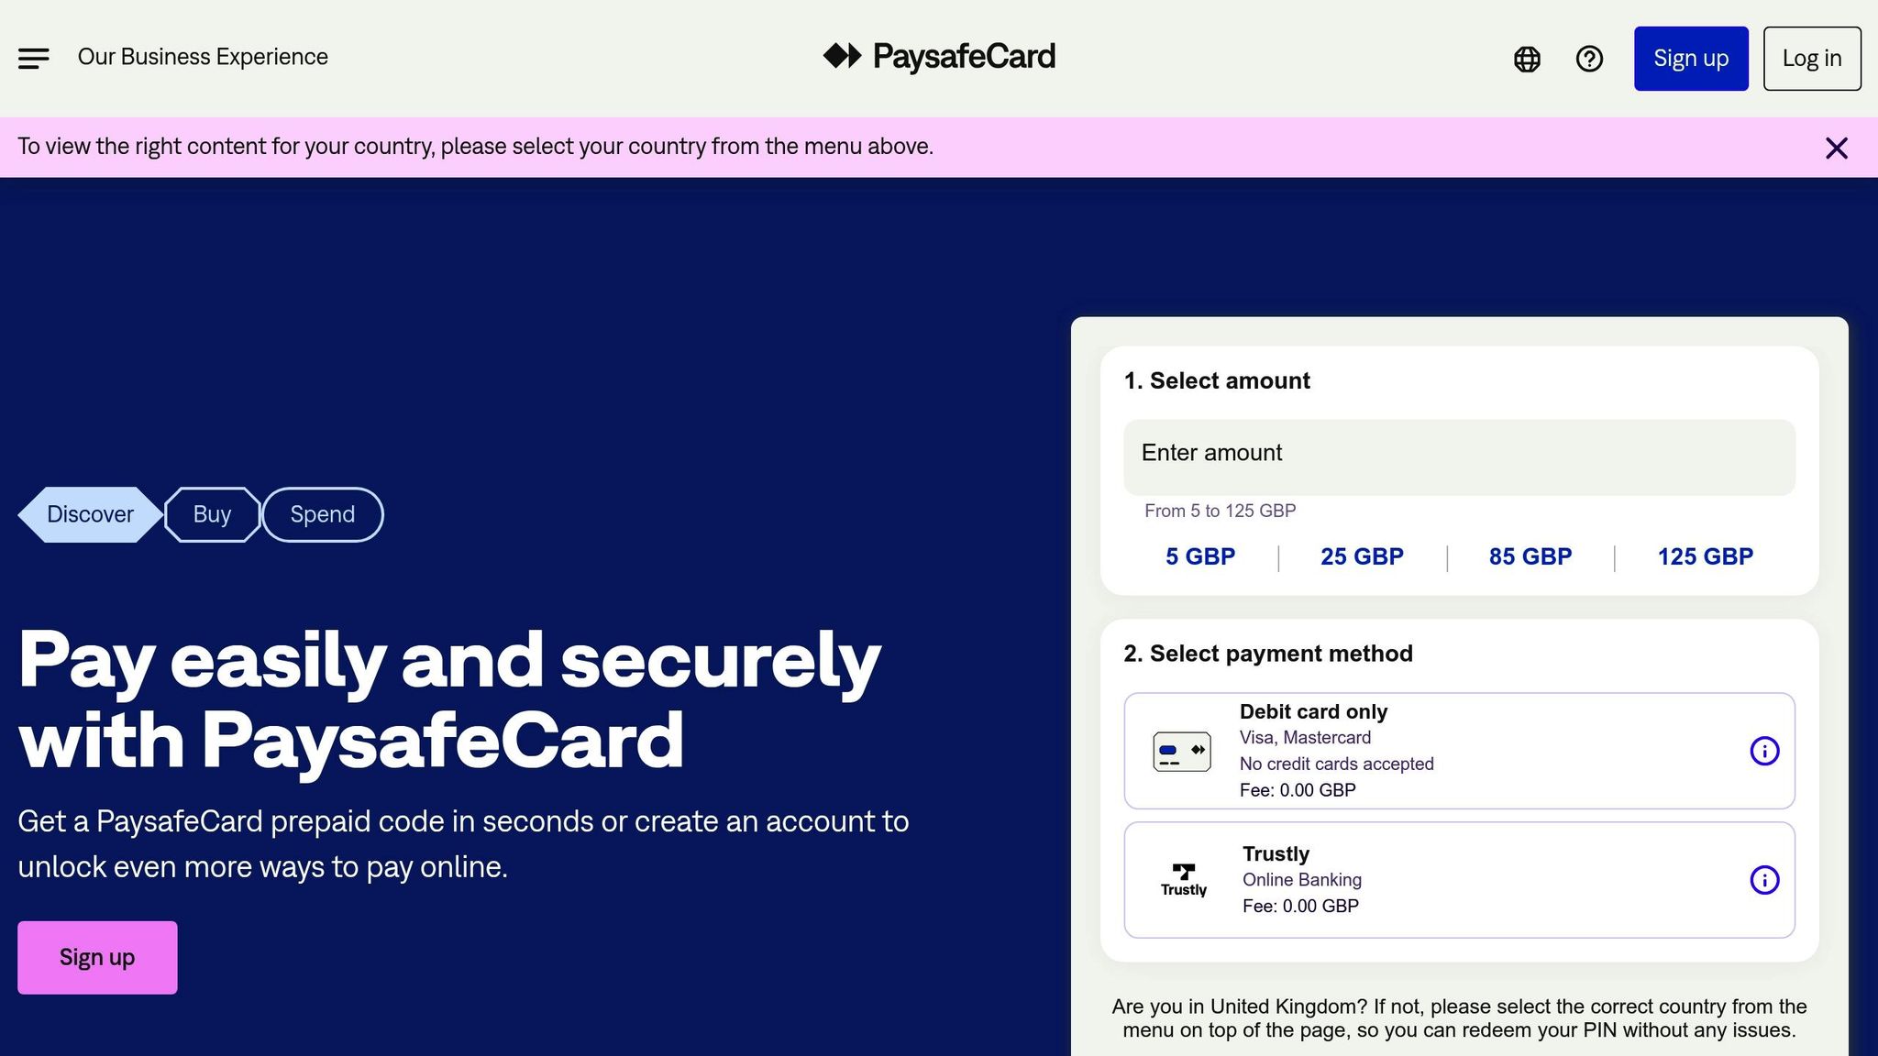Screen dimensions: 1878x1056
Task: Click the pink Sign up button
Action: click(x=97, y=956)
